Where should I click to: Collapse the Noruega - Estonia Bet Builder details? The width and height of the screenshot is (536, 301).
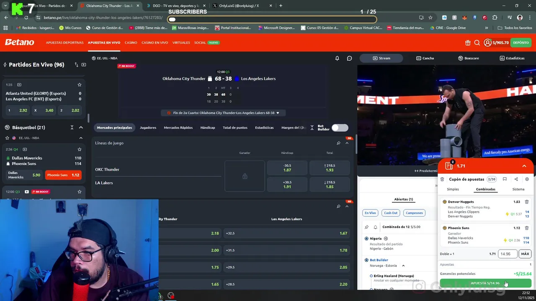(x=403, y=265)
